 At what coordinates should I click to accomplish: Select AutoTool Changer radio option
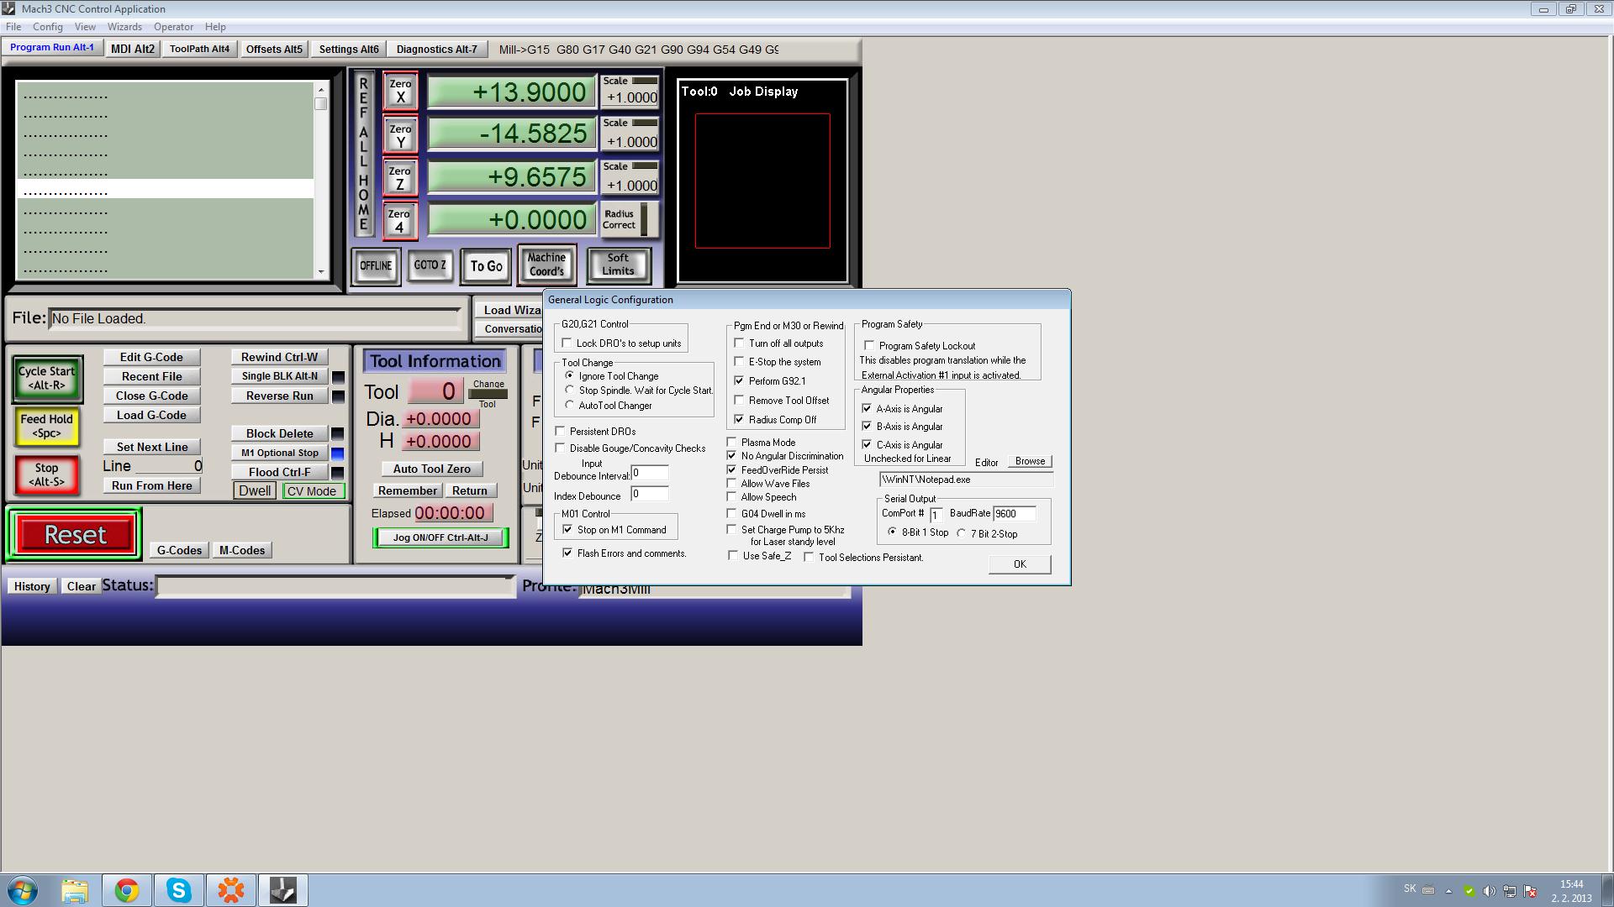click(x=570, y=406)
